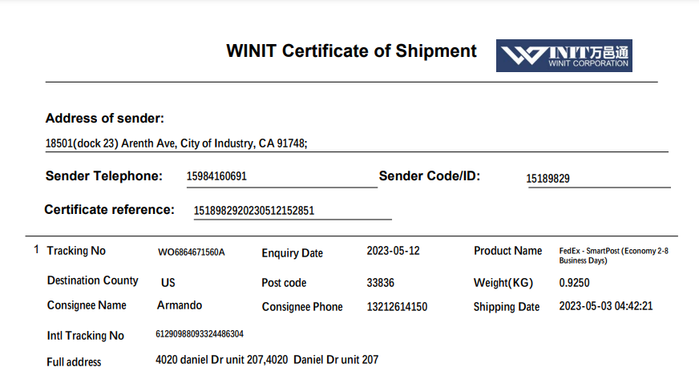The height and width of the screenshot is (371, 699).
Task: Click tracking number WO6864671560A
Action: click(192, 252)
